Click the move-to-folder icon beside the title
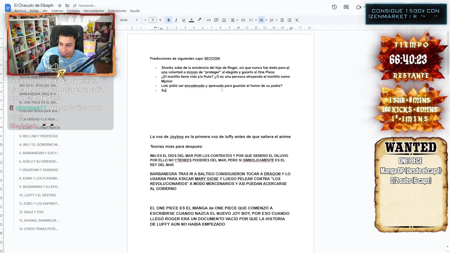The width and height of the screenshot is (450, 253). tap(67, 6)
